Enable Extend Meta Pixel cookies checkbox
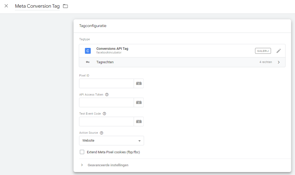This screenshot has width=295, height=175. (x=82, y=152)
